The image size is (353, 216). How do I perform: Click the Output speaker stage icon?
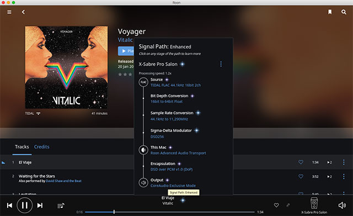tap(143, 183)
